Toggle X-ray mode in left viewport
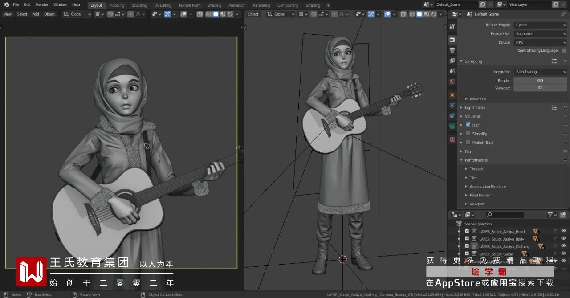The image size is (570, 298). pyautogui.click(x=199, y=14)
